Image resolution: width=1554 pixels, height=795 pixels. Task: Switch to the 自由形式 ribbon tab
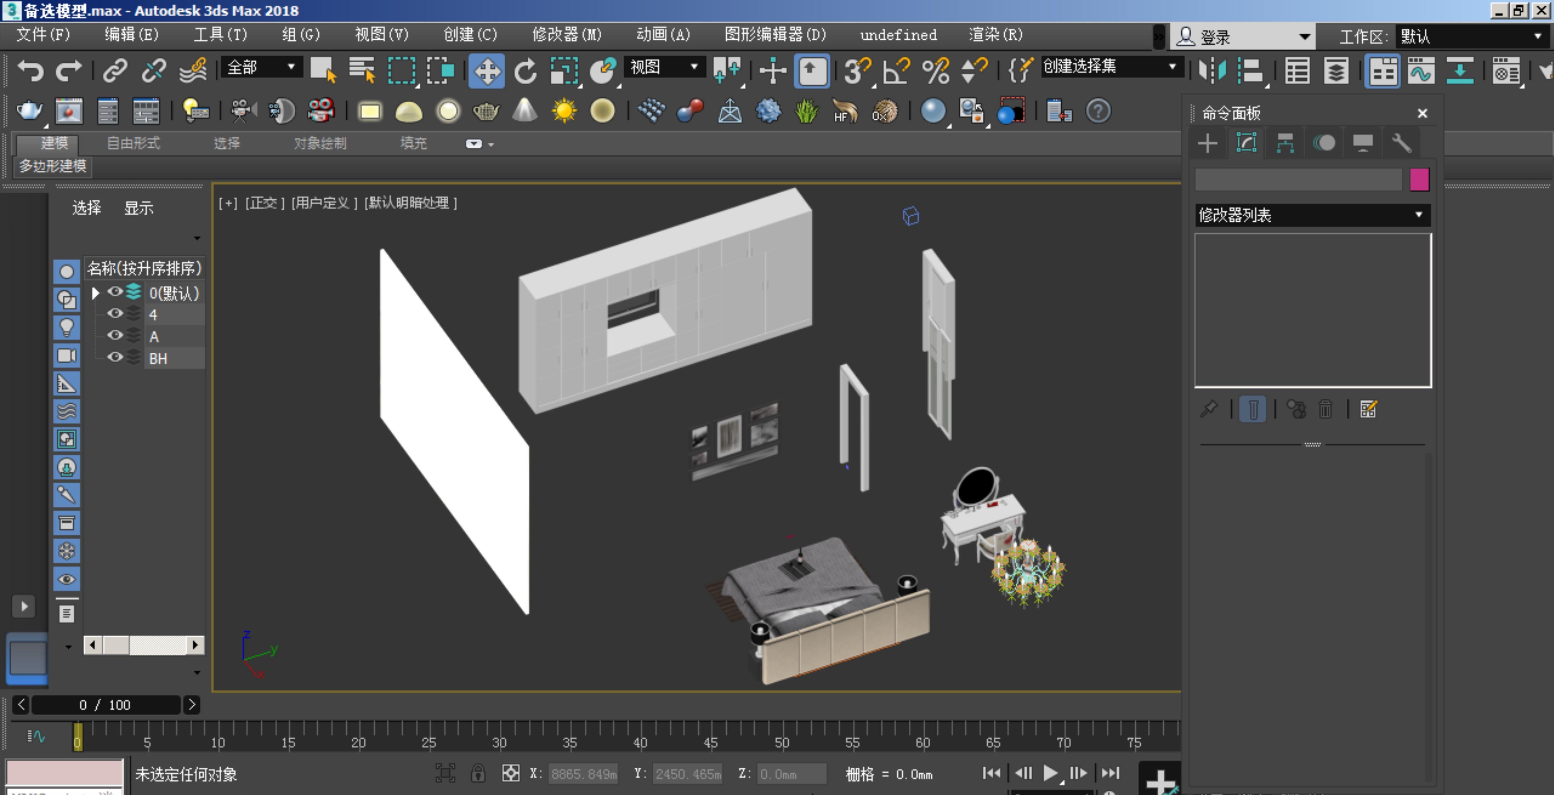pos(133,144)
